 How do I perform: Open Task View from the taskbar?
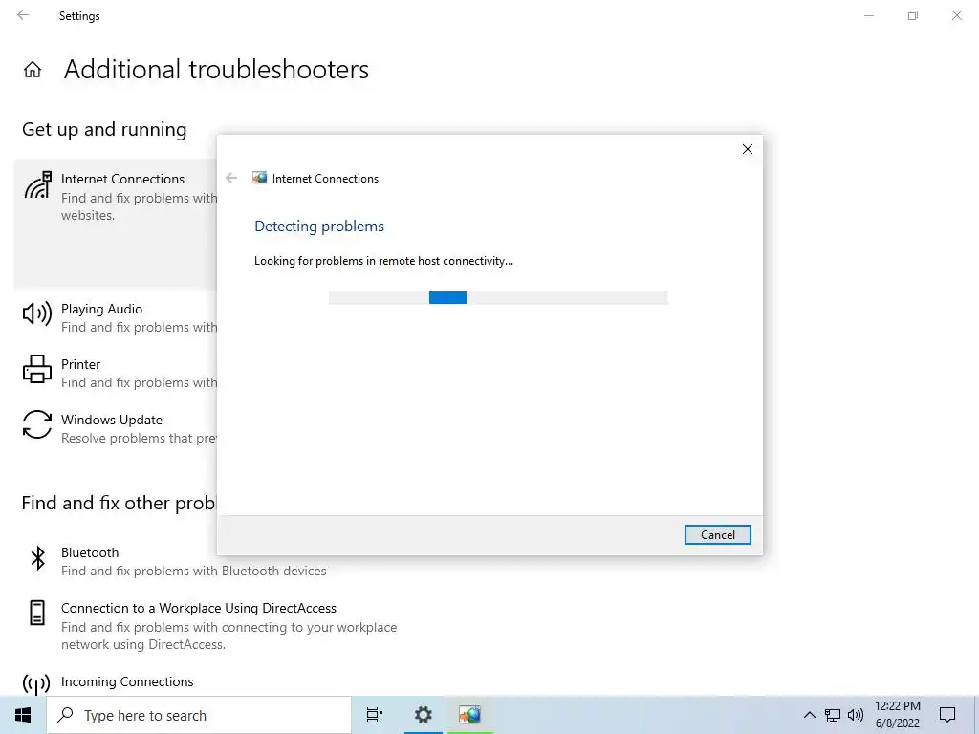pos(375,715)
